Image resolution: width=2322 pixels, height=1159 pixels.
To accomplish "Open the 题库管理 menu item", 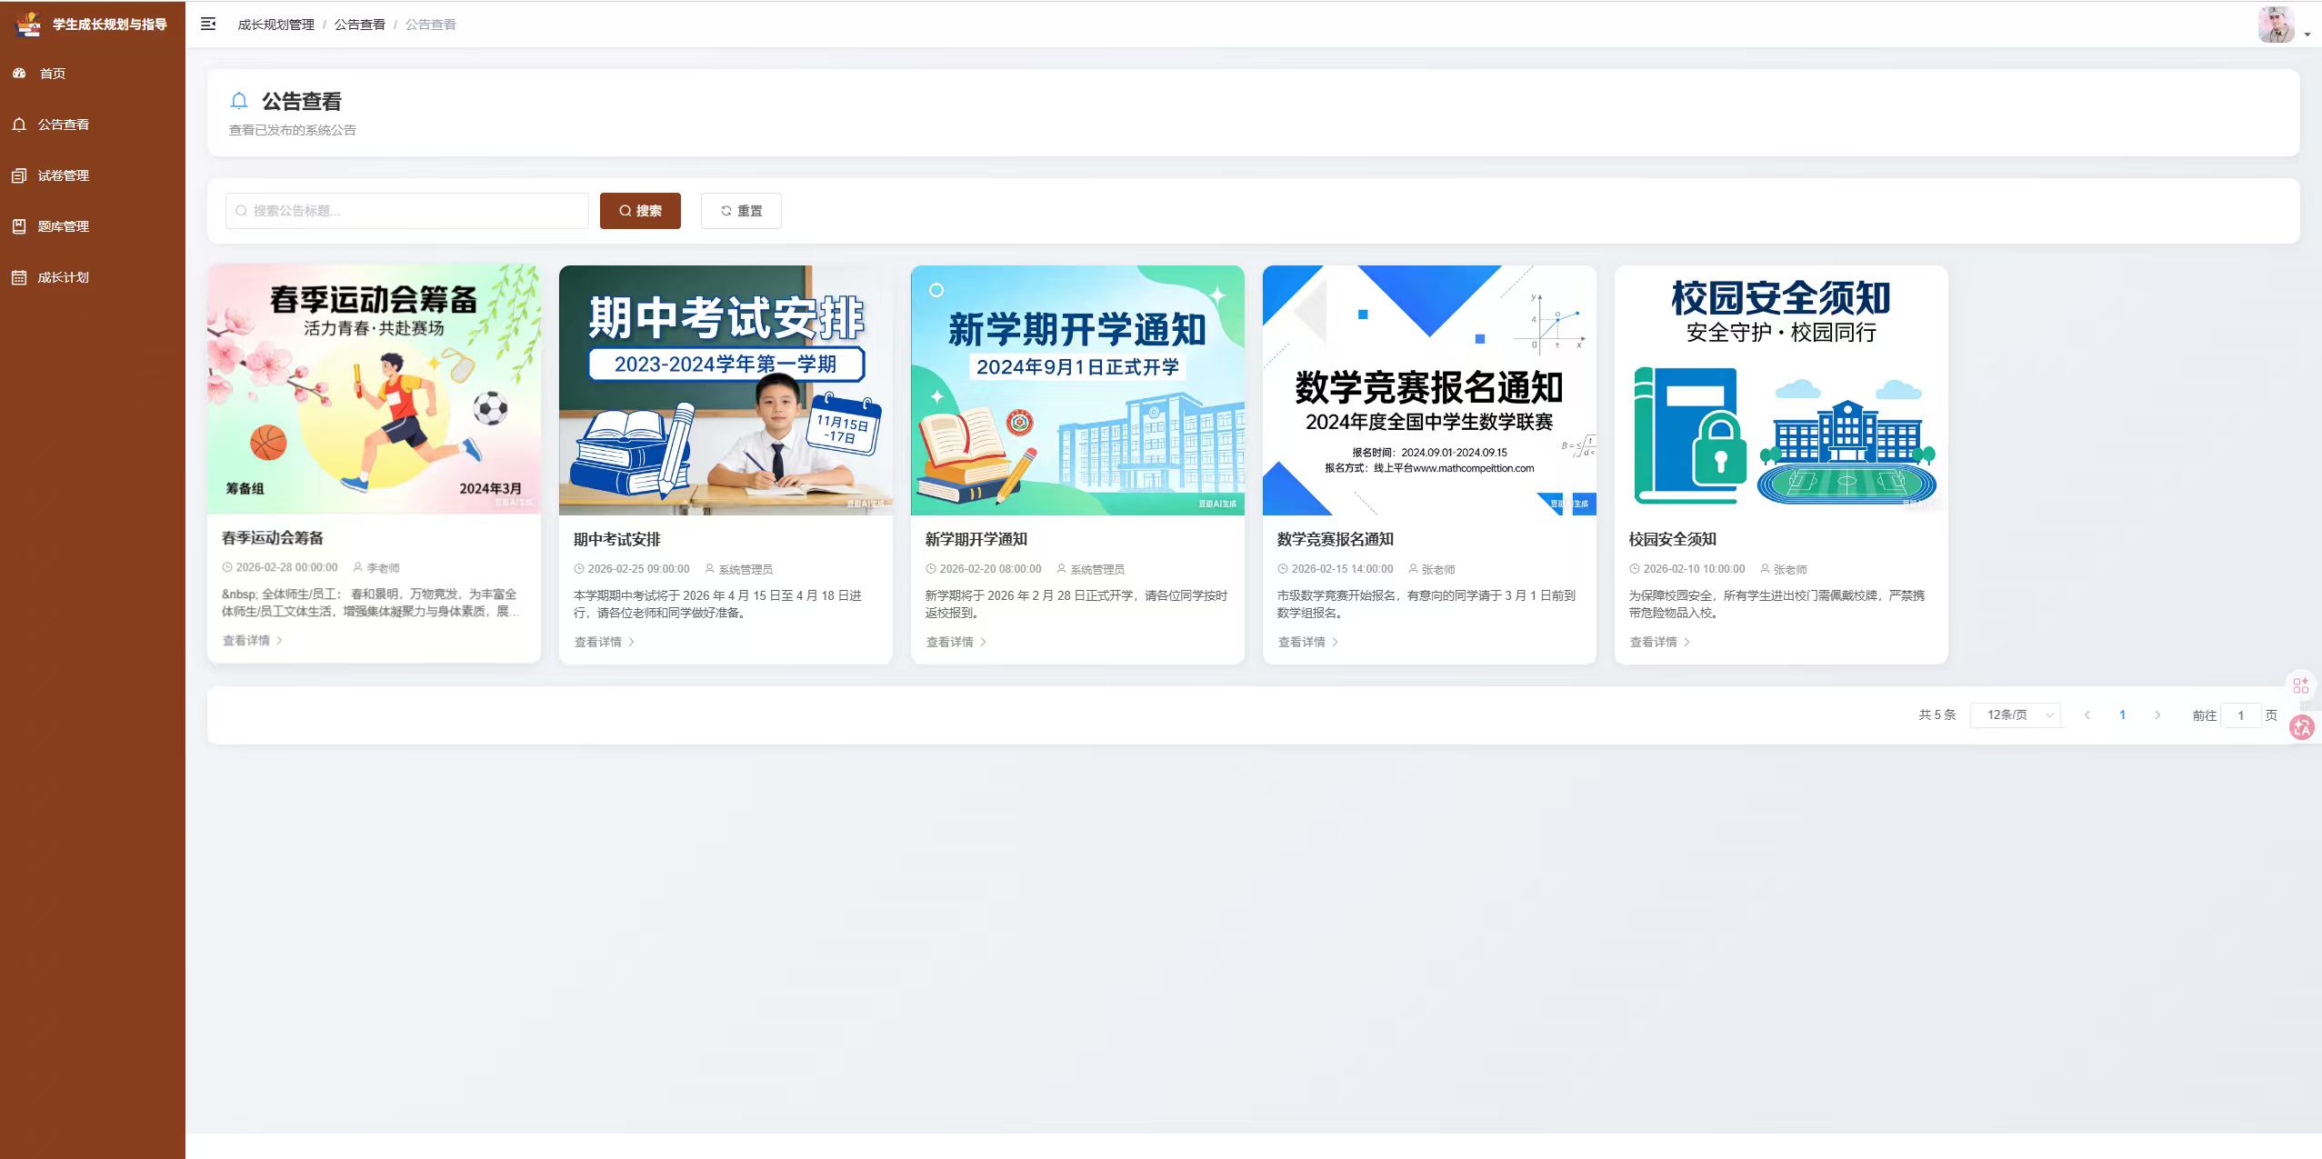I will [x=93, y=226].
